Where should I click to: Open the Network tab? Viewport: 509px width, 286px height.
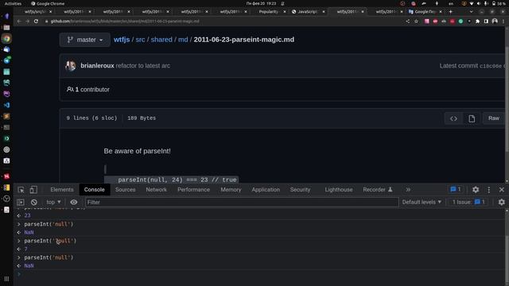(156, 190)
